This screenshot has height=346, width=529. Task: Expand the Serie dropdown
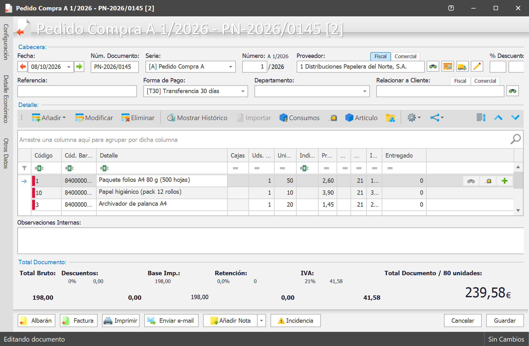click(230, 67)
